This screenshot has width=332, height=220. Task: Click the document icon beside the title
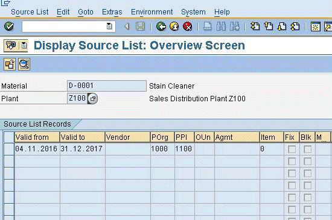[x=24, y=45]
